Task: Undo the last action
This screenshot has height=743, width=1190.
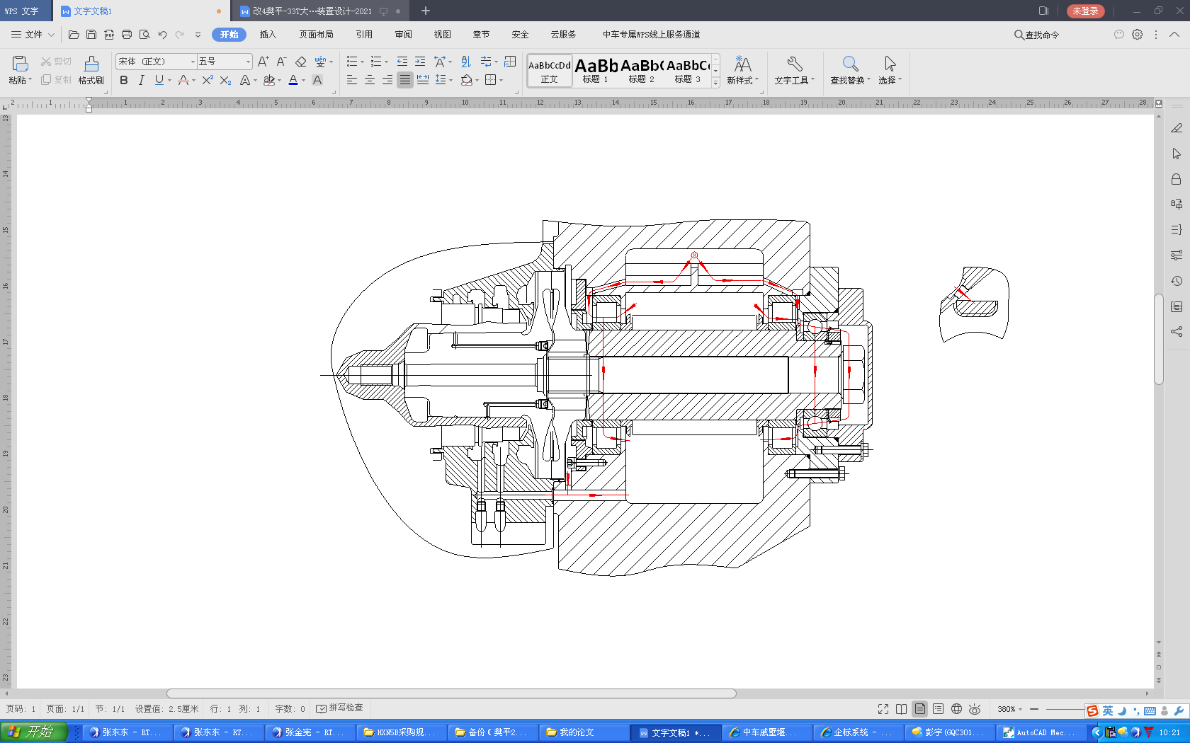Action: (x=162, y=35)
